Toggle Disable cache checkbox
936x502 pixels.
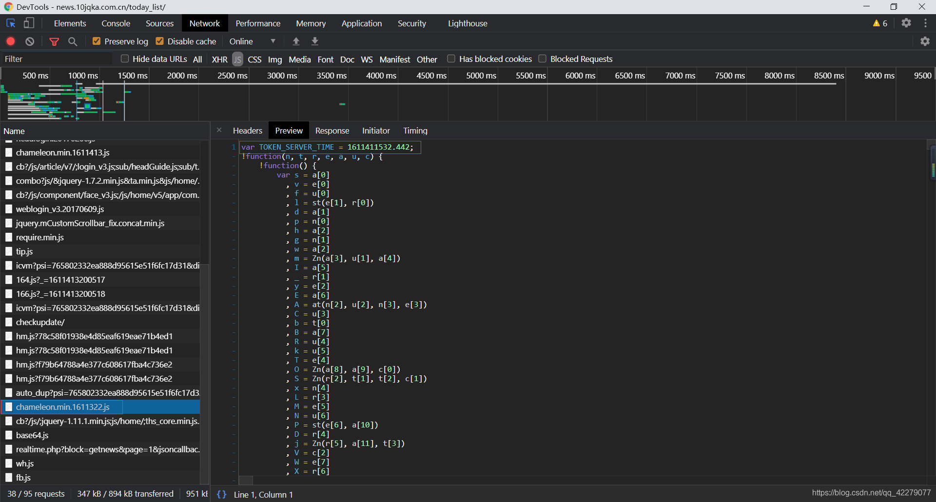pyautogui.click(x=159, y=41)
